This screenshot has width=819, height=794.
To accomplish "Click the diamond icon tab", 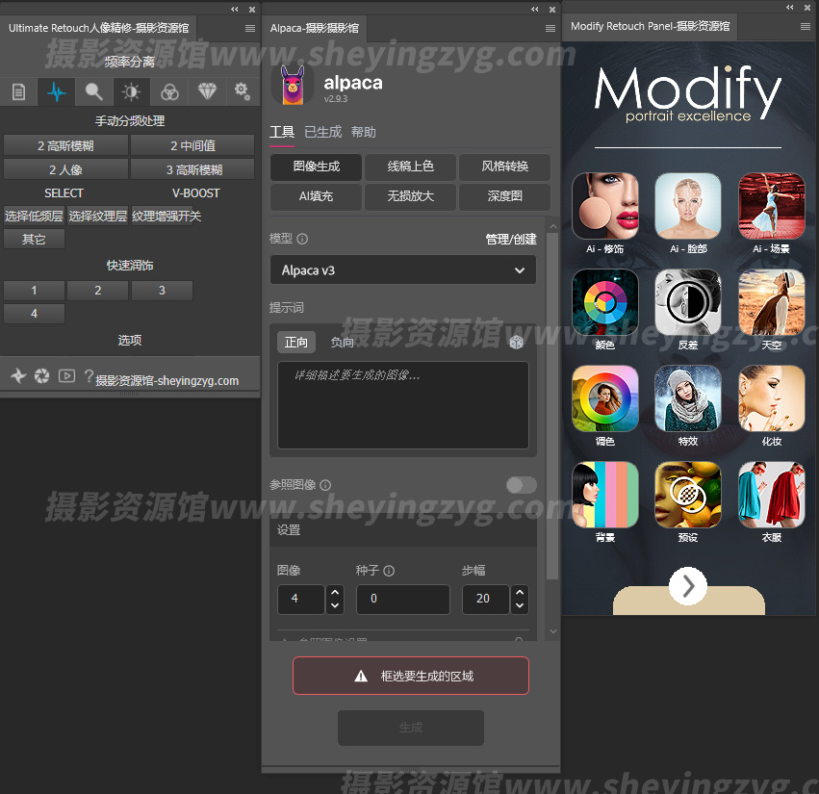I will (207, 92).
